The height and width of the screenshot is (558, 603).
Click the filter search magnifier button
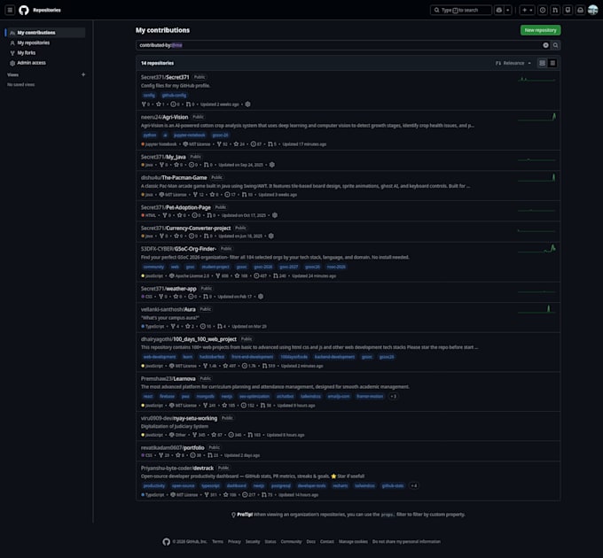[x=555, y=45]
